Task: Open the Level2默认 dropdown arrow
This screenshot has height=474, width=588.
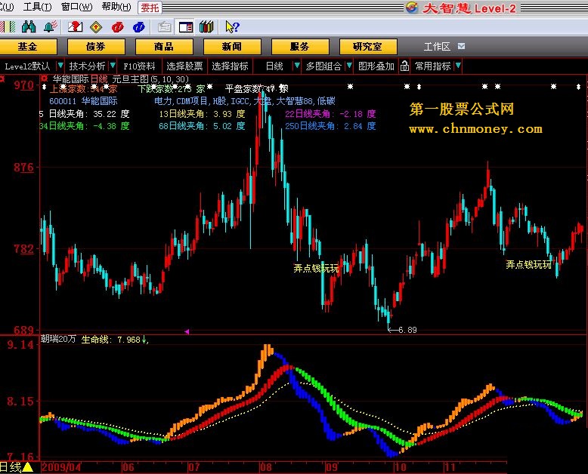Action: pos(60,66)
